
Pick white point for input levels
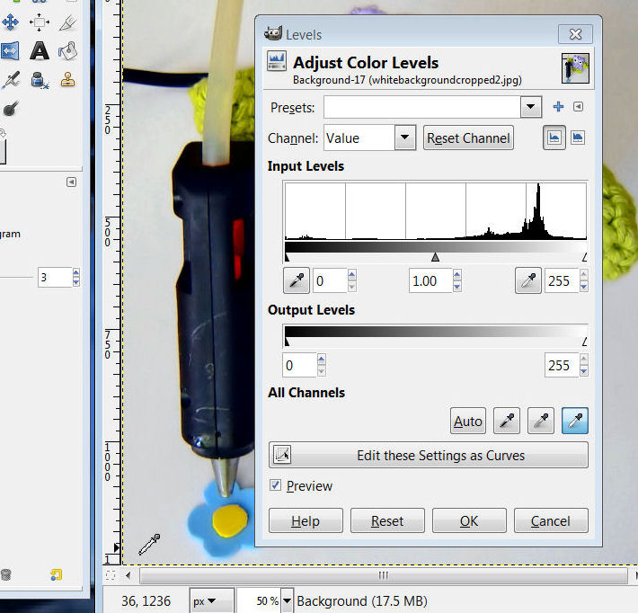pyautogui.click(x=528, y=280)
